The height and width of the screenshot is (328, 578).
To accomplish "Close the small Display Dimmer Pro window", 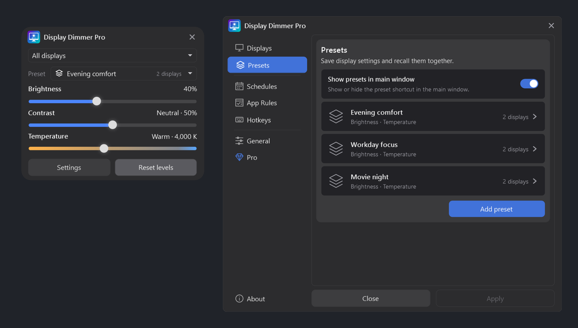I will pyautogui.click(x=192, y=37).
